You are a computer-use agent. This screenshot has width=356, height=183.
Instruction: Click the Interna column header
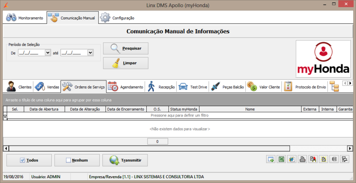(328, 109)
